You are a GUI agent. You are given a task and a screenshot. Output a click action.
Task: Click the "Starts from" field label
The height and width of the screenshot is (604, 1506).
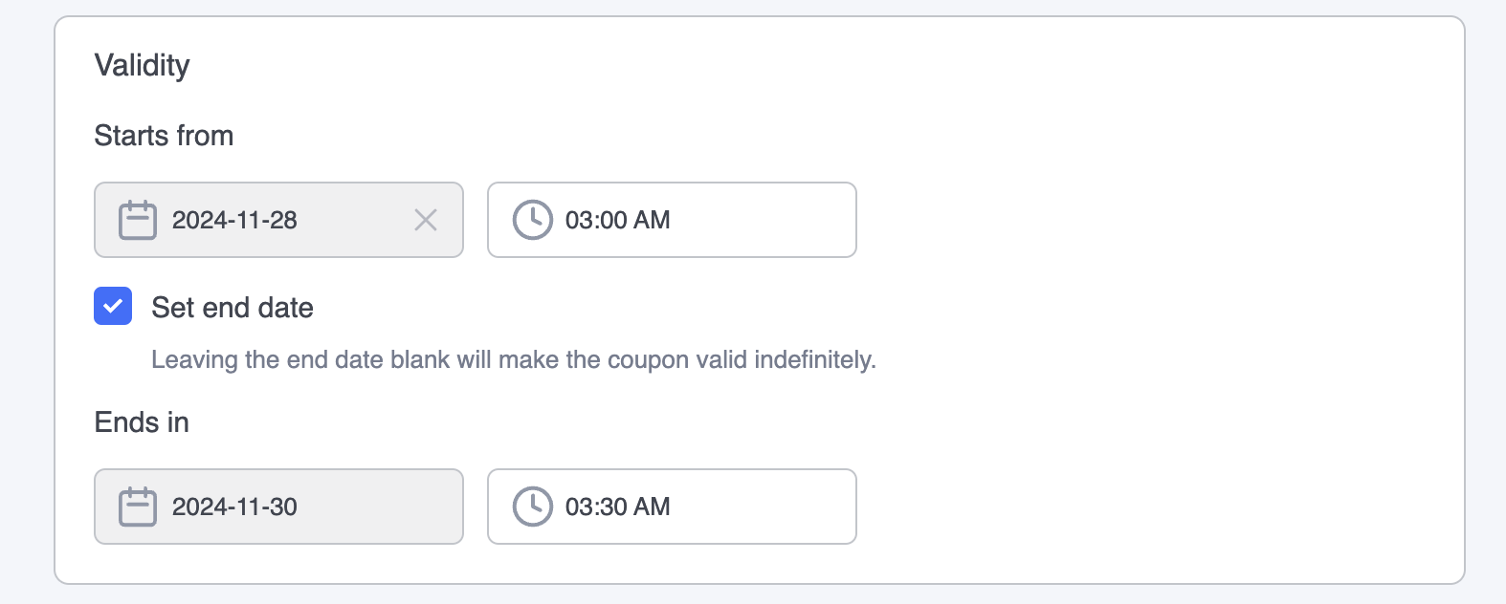[x=164, y=136]
